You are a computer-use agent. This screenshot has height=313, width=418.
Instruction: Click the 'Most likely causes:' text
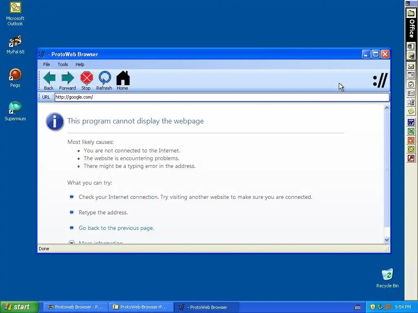[x=90, y=142]
